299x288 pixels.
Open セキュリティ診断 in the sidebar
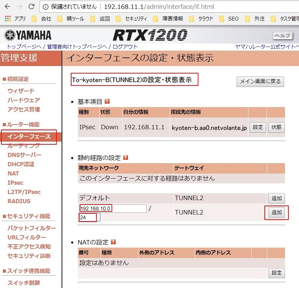29,256
